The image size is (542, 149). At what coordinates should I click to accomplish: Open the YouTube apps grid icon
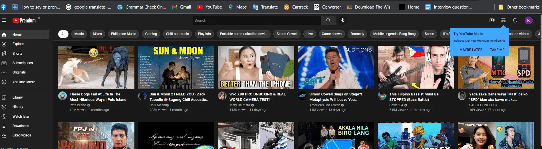pos(503,20)
